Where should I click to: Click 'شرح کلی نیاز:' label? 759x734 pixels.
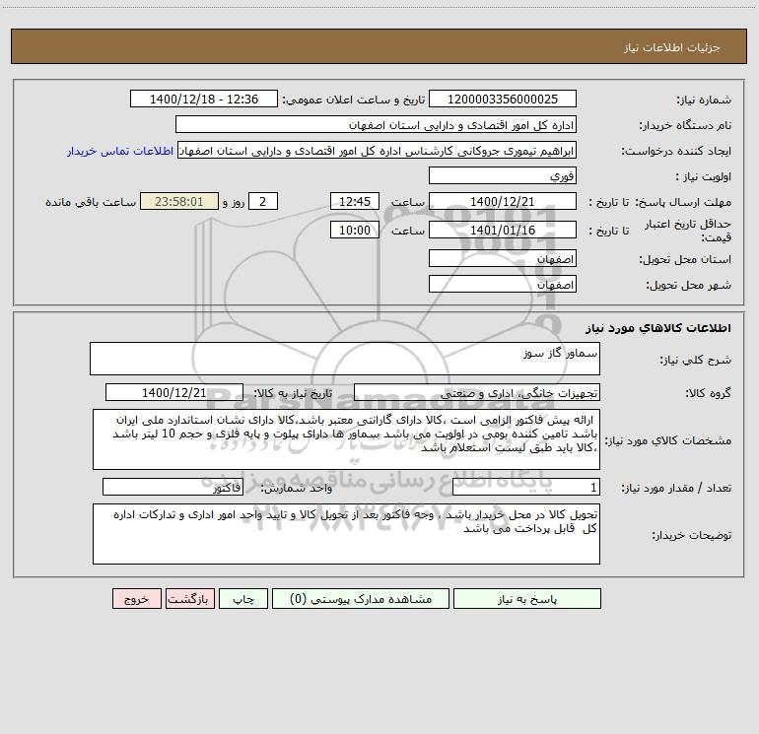[696, 360]
